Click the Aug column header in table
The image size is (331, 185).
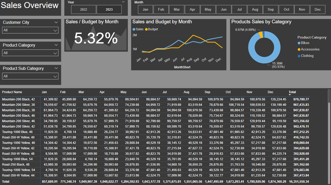click(x=186, y=92)
